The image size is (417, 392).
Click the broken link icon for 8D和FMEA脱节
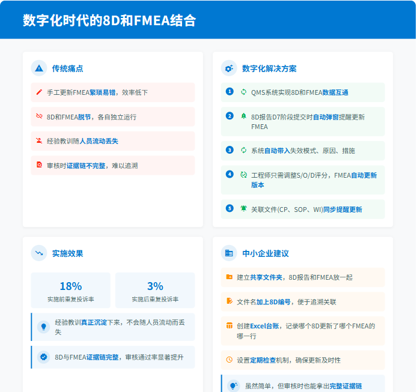tap(39, 116)
